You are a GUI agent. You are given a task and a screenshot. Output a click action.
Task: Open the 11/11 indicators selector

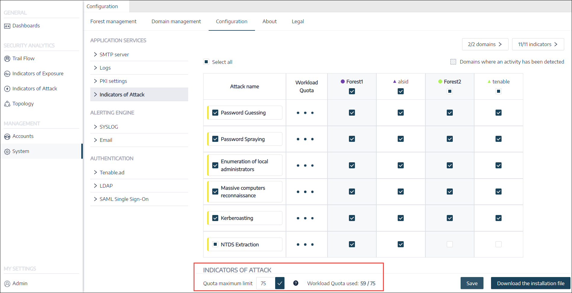click(x=538, y=44)
